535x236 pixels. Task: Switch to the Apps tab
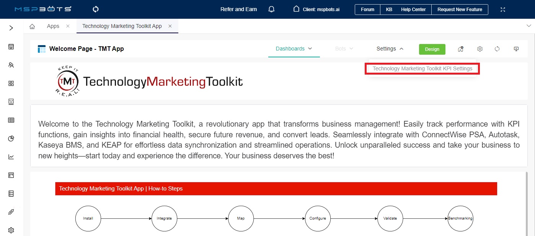tap(53, 26)
